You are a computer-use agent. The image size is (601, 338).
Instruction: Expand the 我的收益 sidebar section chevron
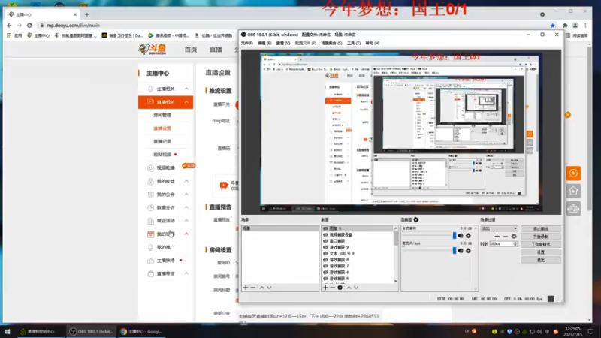(186, 181)
